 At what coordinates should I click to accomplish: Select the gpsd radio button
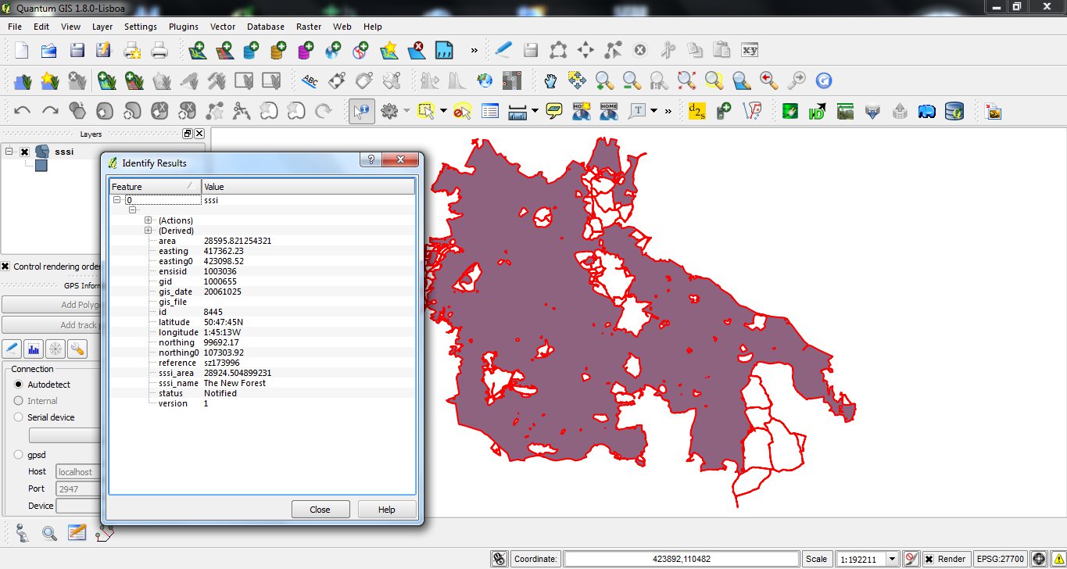coord(19,455)
